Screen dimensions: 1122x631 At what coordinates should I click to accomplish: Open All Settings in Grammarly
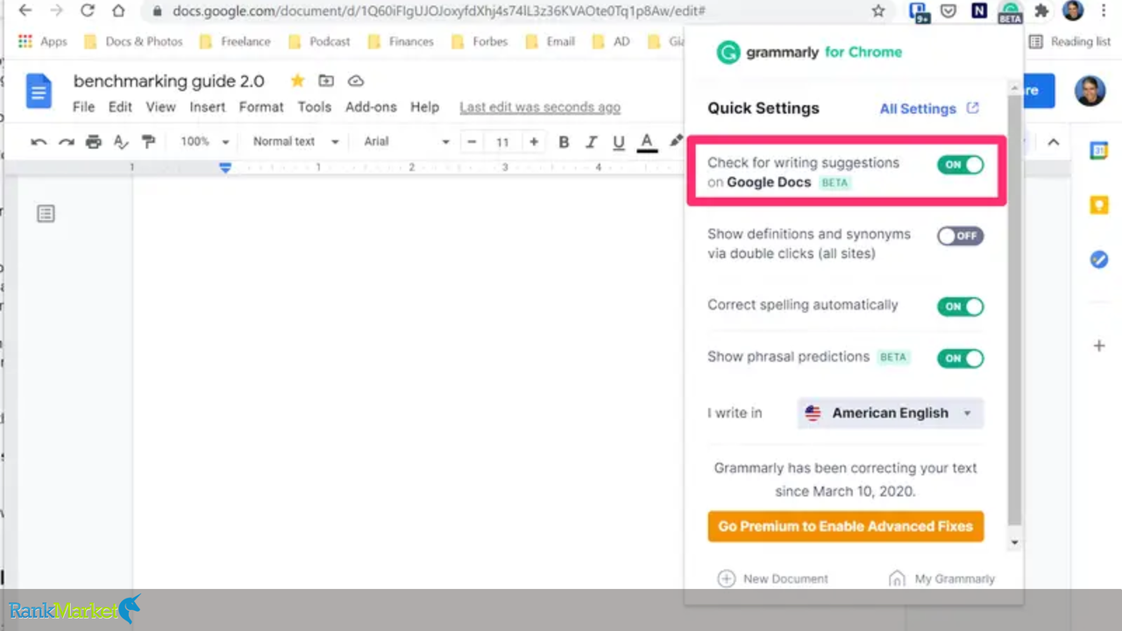929,109
